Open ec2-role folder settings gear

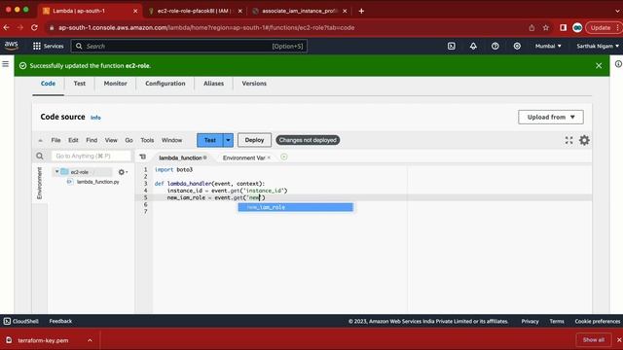[x=123, y=172]
